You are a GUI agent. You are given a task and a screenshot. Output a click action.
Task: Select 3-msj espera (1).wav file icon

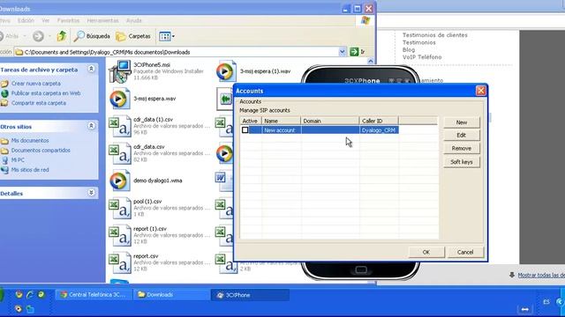click(x=226, y=71)
